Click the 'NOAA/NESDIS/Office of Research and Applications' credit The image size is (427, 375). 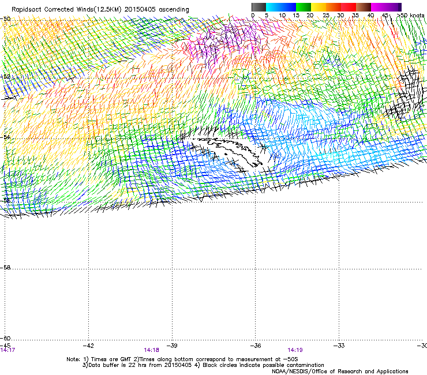tap(340, 372)
